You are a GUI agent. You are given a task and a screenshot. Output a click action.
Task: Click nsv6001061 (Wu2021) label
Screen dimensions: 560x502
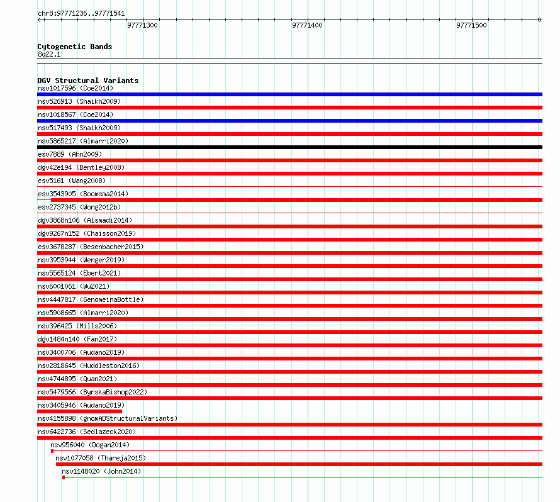point(74,286)
